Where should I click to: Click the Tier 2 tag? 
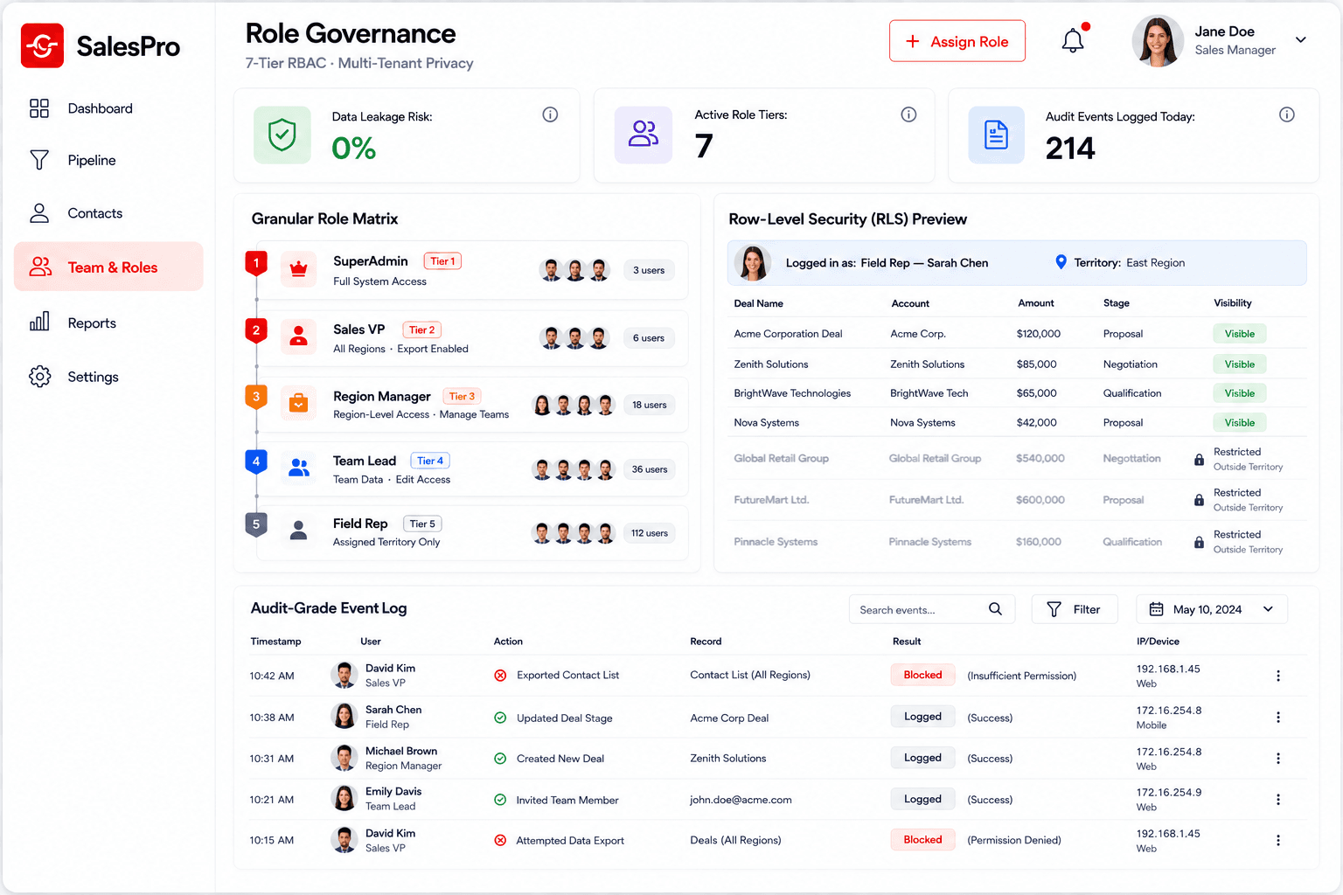[x=421, y=330]
